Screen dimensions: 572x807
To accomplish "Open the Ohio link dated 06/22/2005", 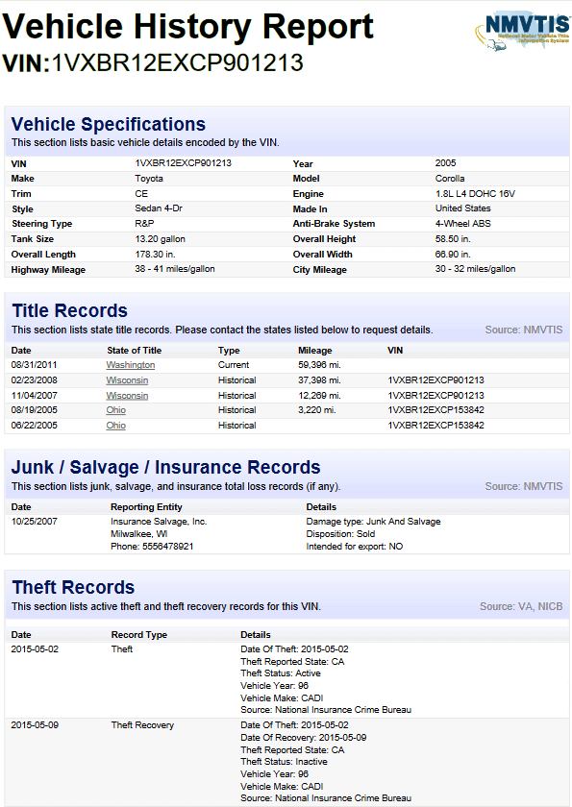I will [115, 426].
